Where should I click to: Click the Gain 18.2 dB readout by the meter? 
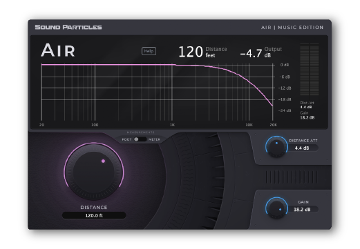click(307, 115)
